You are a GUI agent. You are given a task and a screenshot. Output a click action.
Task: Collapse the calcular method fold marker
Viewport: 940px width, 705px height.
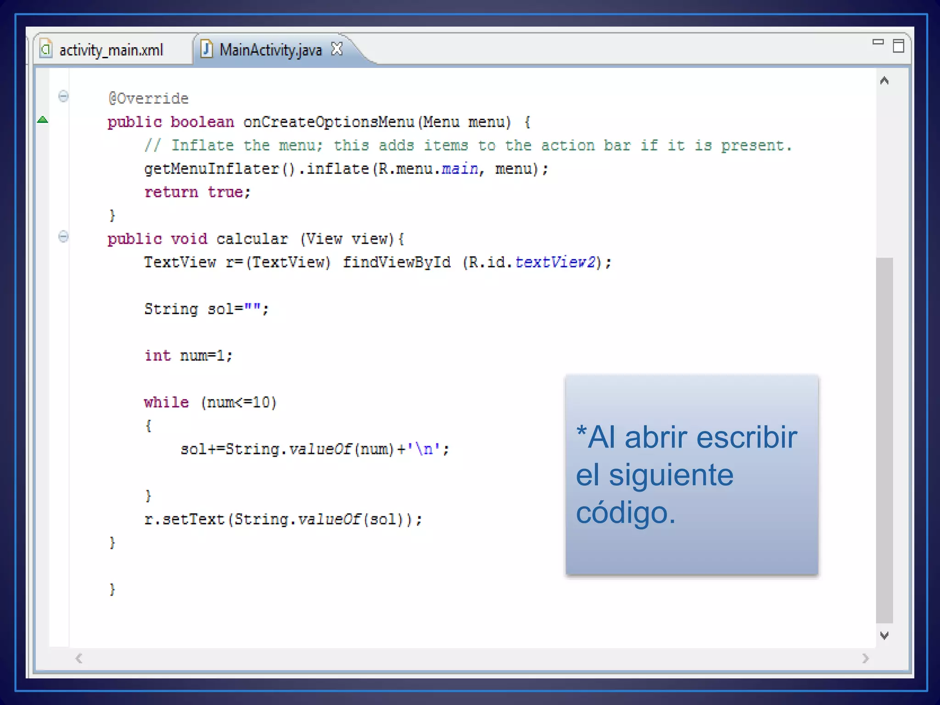(63, 237)
